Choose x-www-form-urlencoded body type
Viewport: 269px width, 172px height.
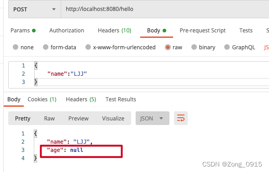click(x=88, y=47)
